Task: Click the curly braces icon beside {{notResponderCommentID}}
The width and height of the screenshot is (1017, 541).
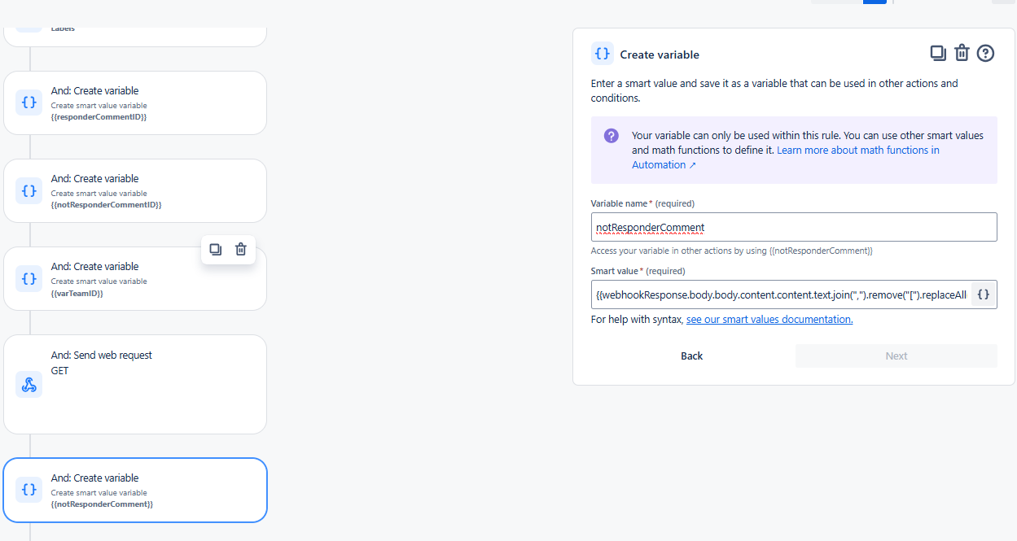Action: [29, 190]
